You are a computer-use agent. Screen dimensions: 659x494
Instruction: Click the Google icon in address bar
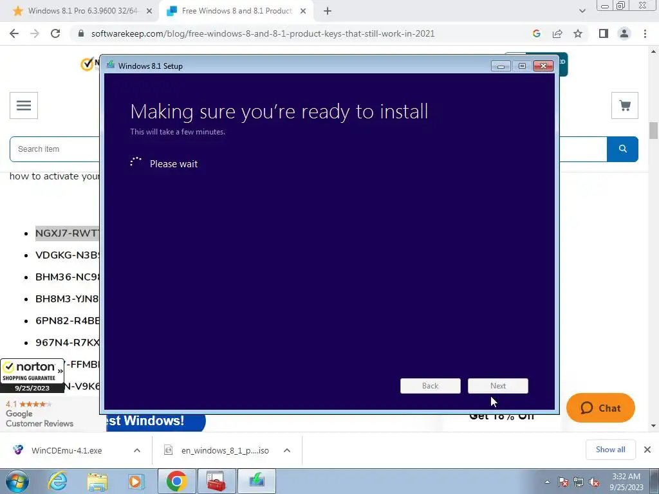click(x=536, y=33)
